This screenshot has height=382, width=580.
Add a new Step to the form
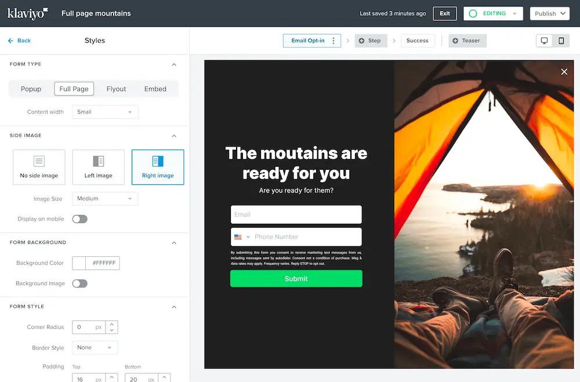pyautogui.click(x=371, y=41)
